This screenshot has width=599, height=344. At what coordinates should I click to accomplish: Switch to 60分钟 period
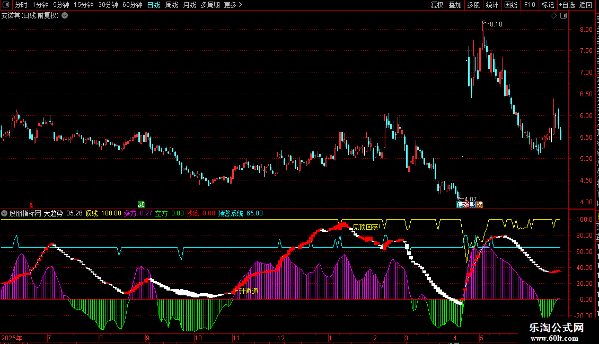(133, 5)
